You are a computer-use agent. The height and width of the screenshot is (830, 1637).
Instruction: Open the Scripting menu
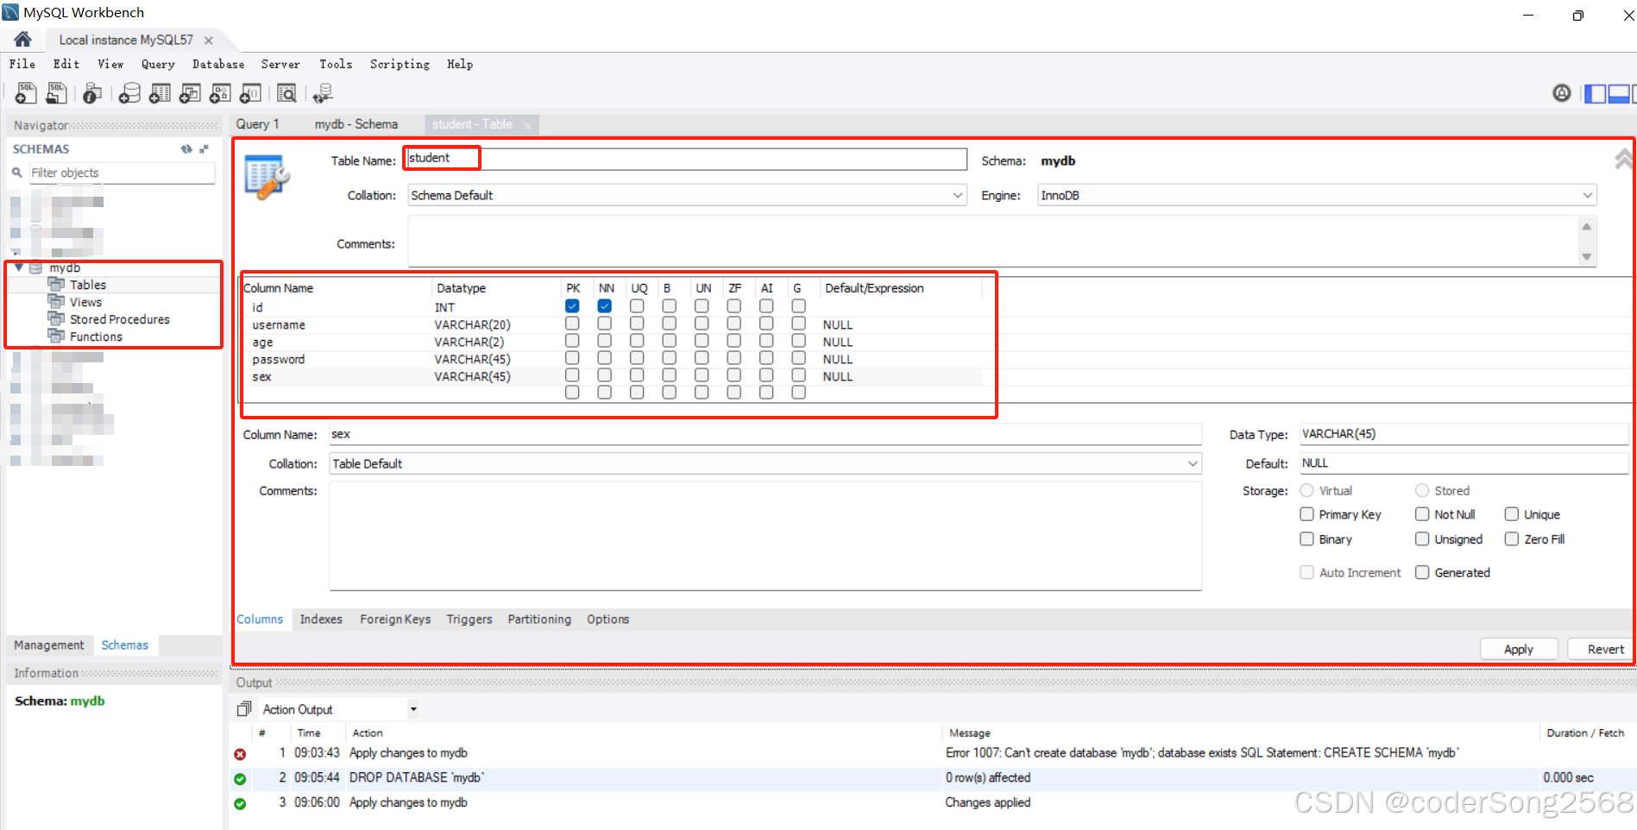[x=400, y=65]
